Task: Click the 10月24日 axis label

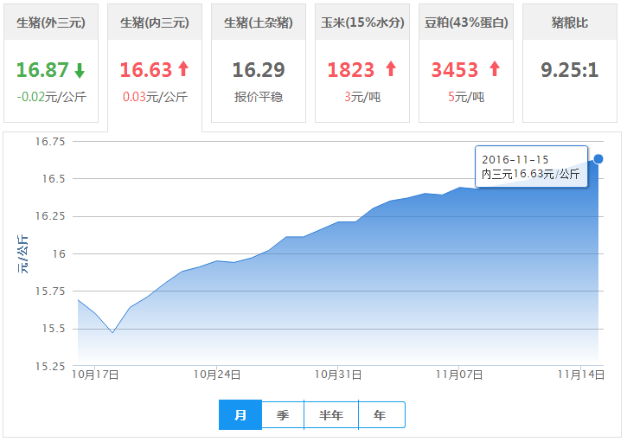Action: 217,375
